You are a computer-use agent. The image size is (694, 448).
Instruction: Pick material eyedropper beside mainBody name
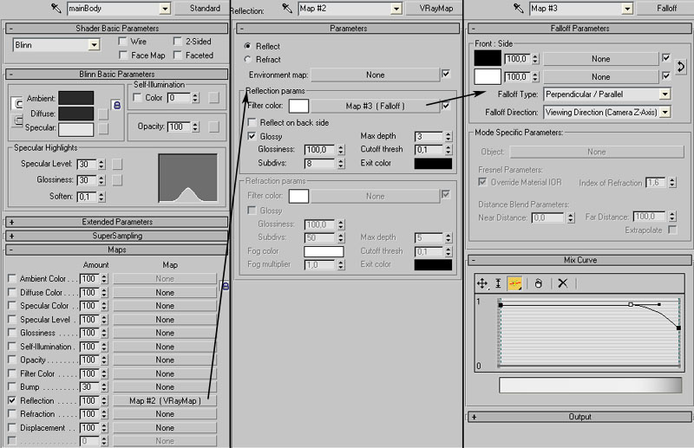(x=56, y=8)
